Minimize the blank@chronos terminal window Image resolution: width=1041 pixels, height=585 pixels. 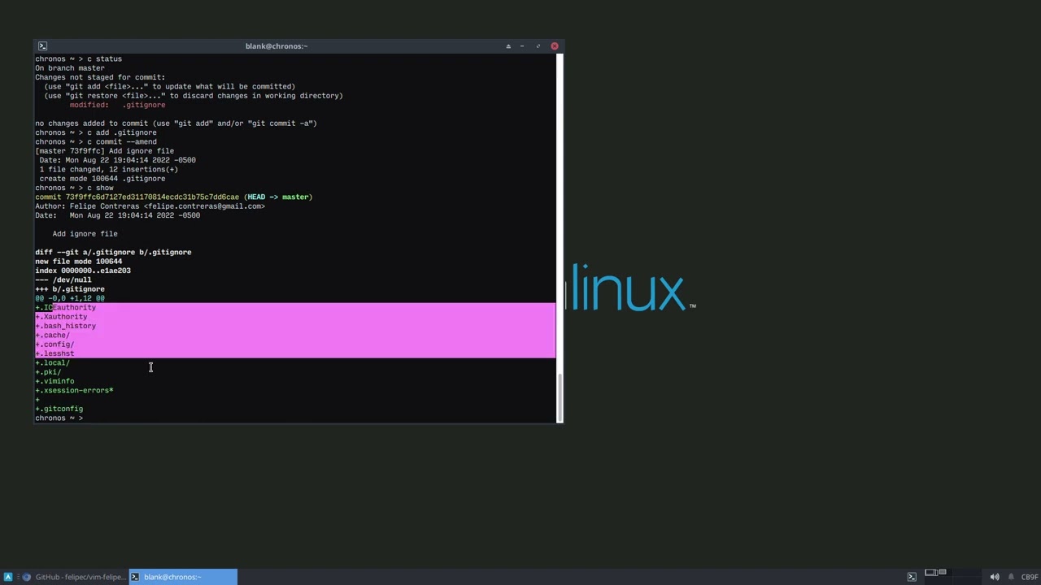pos(522,46)
